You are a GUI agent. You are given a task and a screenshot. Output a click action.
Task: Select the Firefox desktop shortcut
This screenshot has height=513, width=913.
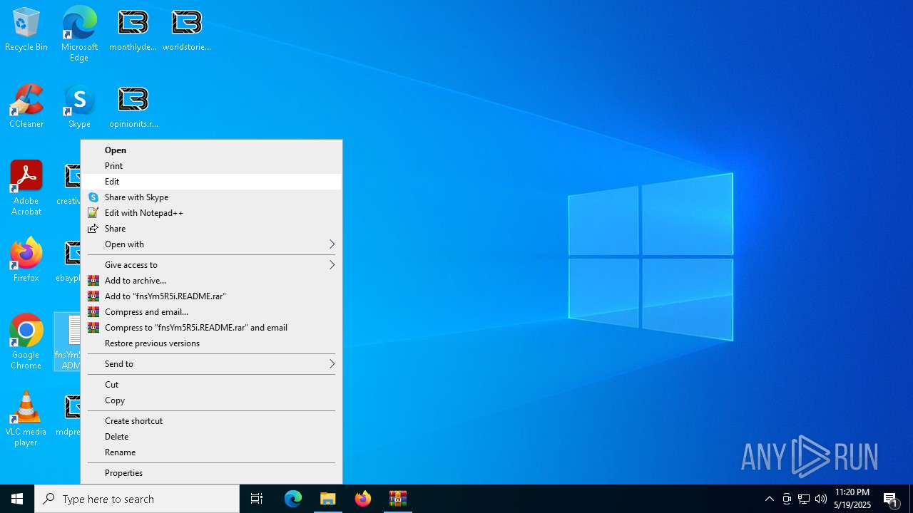coord(26,260)
